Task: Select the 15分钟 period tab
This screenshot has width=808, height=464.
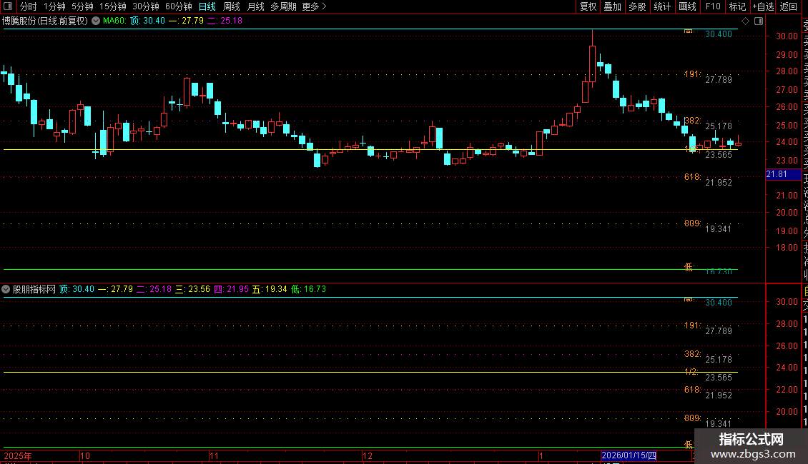Action: coord(113,6)
